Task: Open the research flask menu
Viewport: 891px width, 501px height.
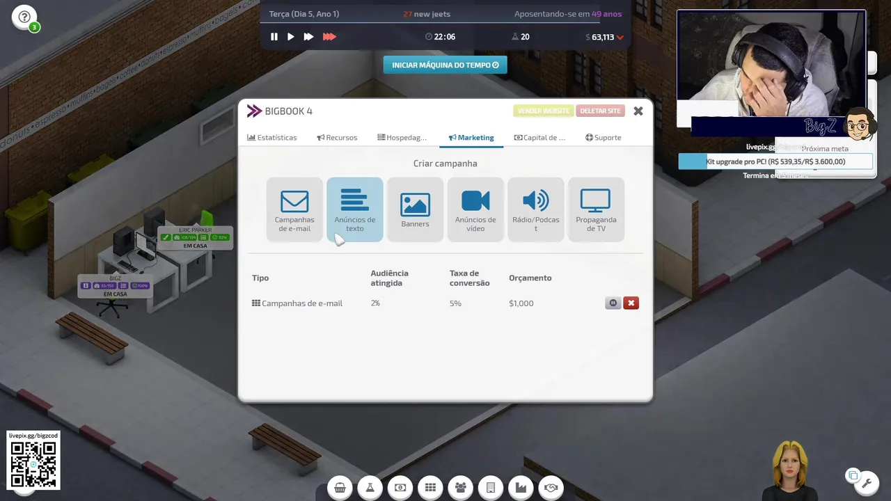Action: click(370, 488)
